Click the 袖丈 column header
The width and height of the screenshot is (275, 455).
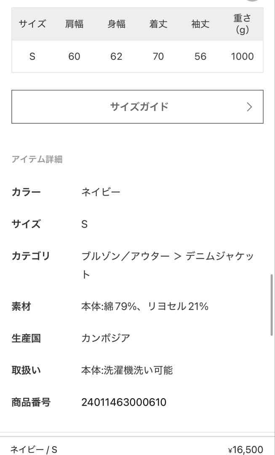(200, 24)
